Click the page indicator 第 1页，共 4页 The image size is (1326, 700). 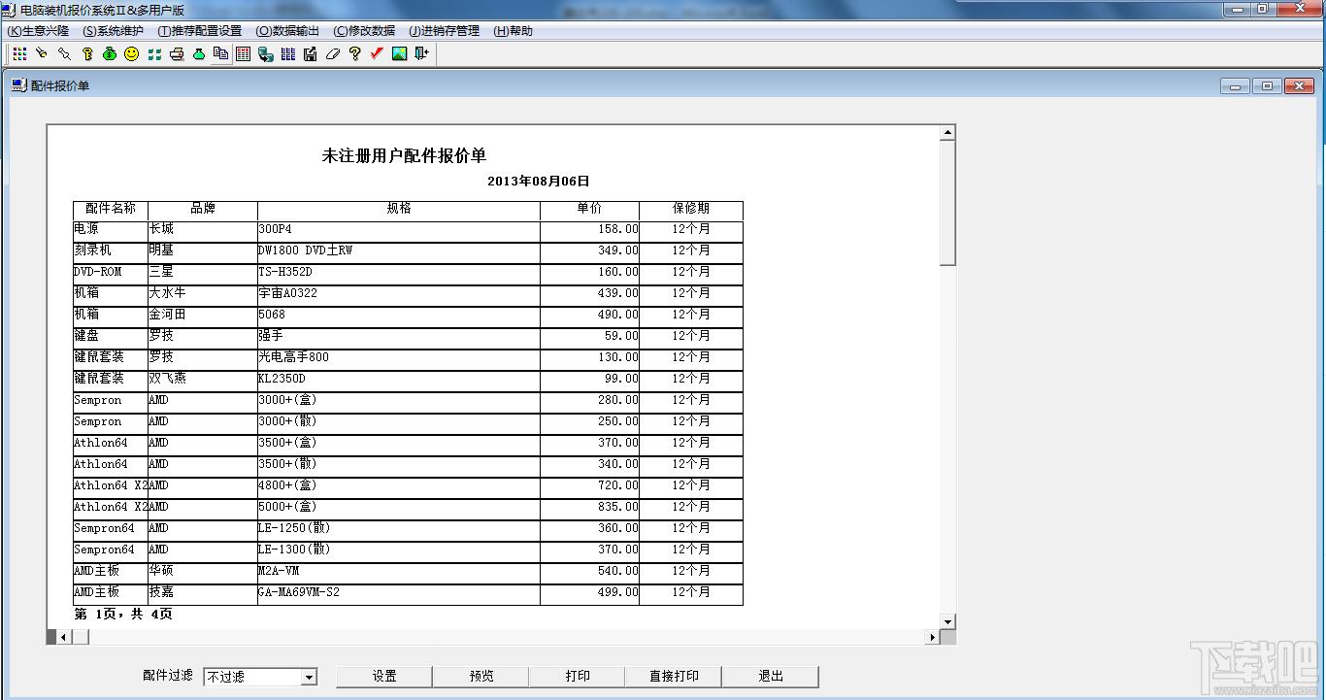click(x=123, y=614)
